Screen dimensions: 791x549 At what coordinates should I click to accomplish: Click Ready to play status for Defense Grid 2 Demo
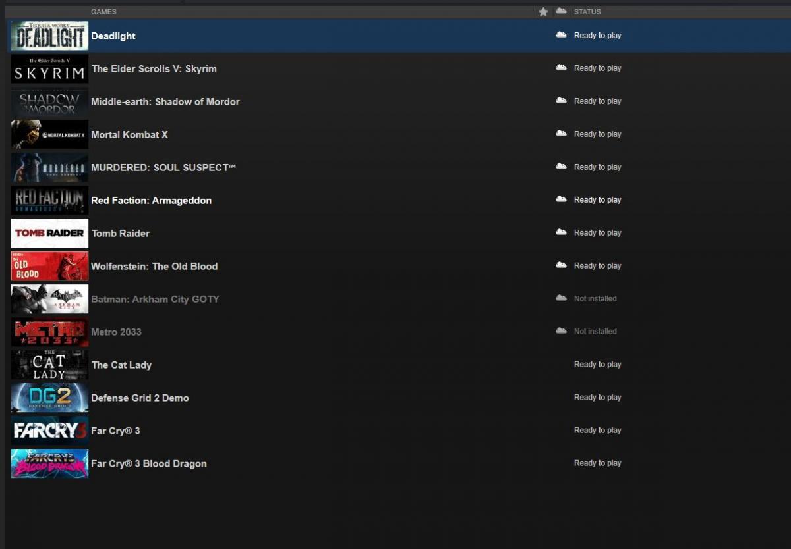tap(598, 398)
